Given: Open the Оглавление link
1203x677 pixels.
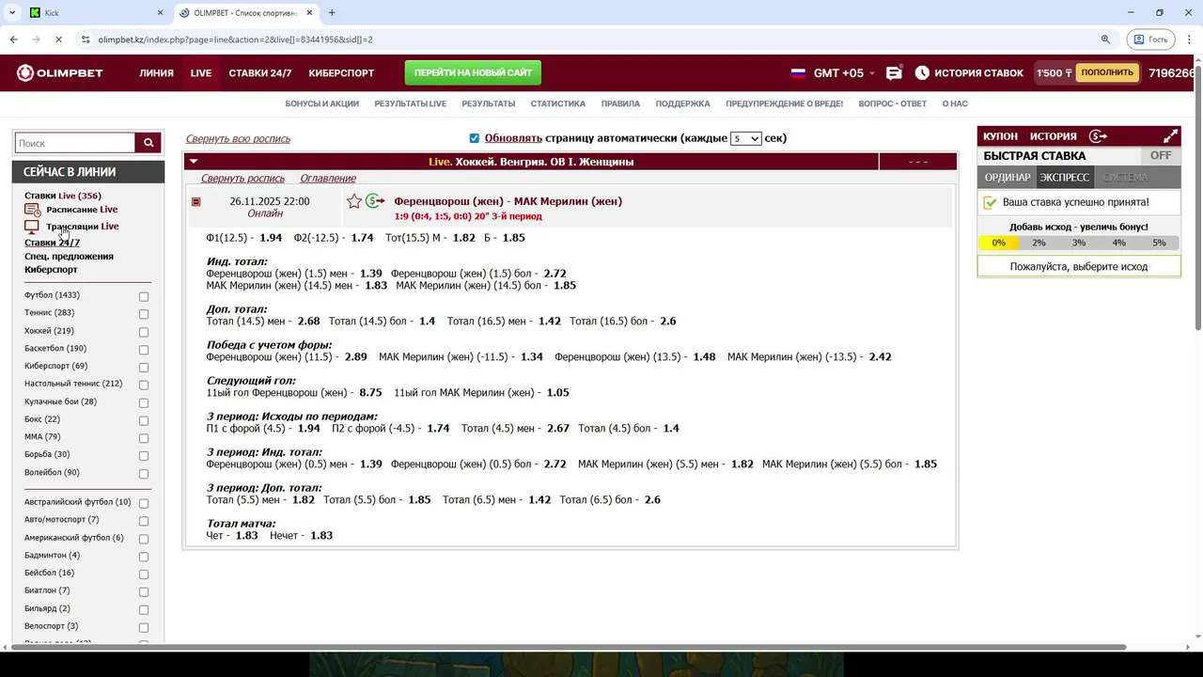Looking at the screenshot, I should tap(328, 179).
